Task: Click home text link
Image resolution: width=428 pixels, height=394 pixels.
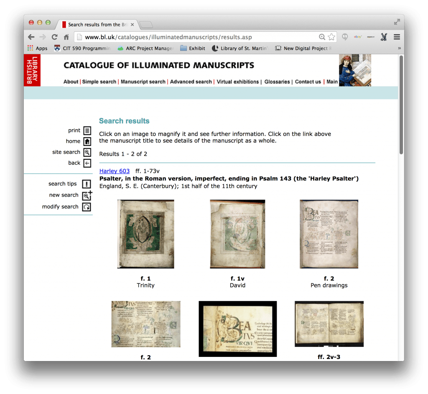Action: [x=73, y=141]
